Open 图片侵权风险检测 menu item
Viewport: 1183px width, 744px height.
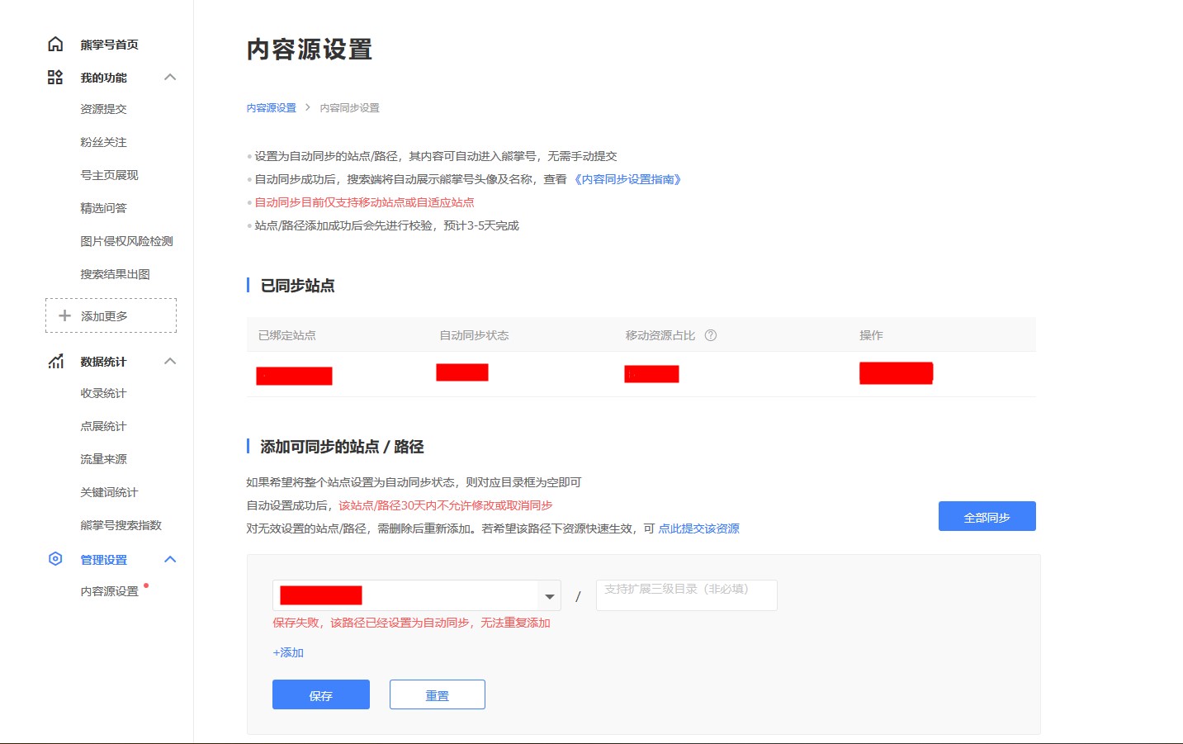coord(126,241)
